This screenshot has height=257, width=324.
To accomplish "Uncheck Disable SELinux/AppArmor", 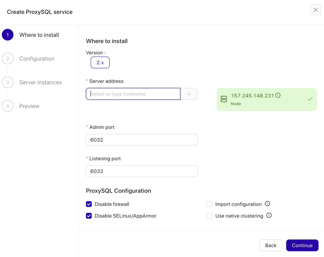I will pos(89,216).
